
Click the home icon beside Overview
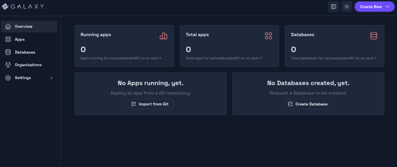pyautogui.click(x=8, y=26)
